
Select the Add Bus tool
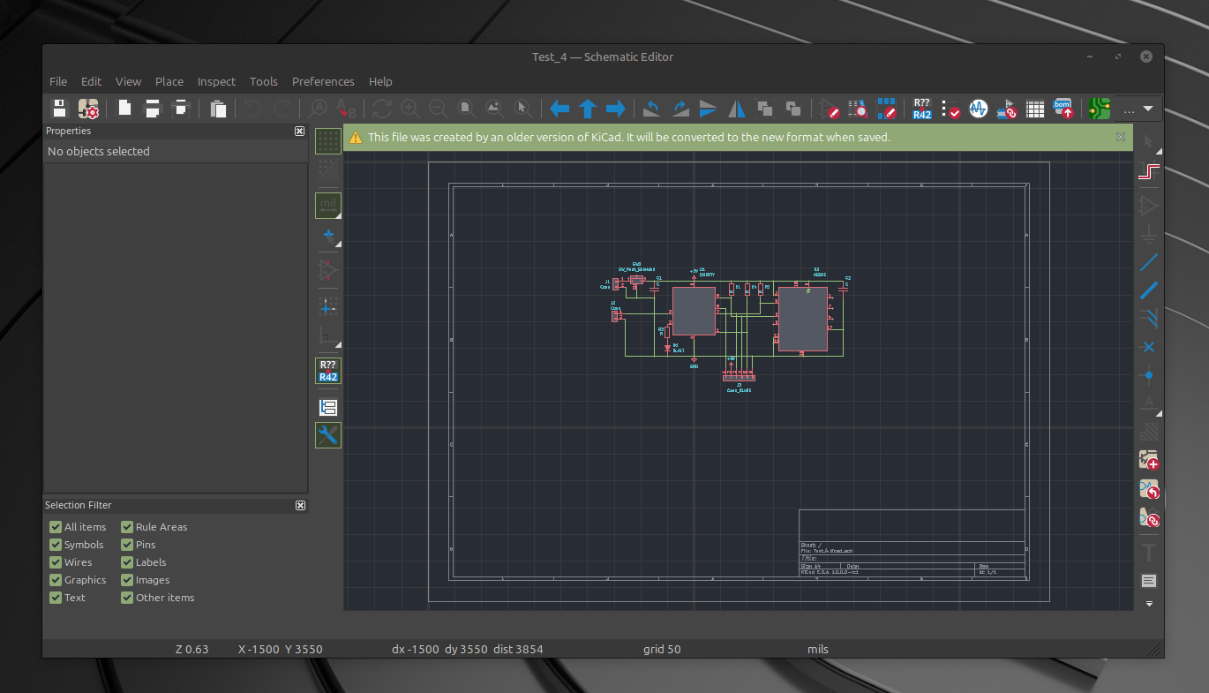[x=1148, y=290]
